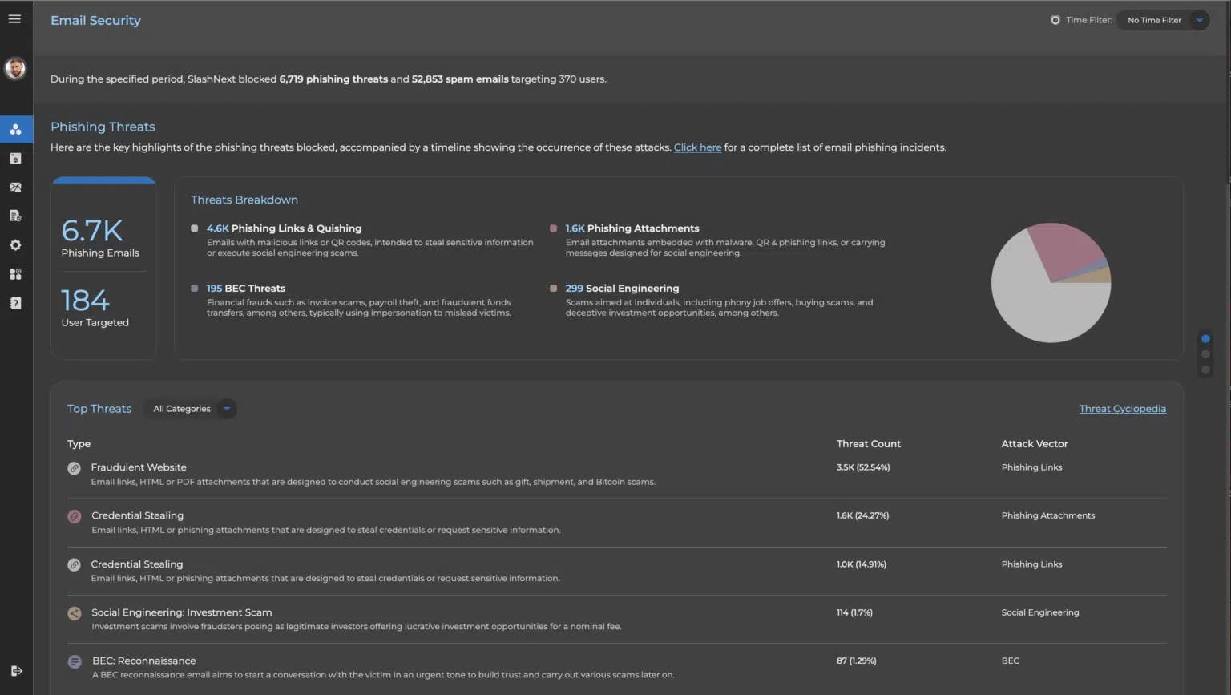Open the hamburger menu
This screenshot has height=695, width=1231.
14,18
